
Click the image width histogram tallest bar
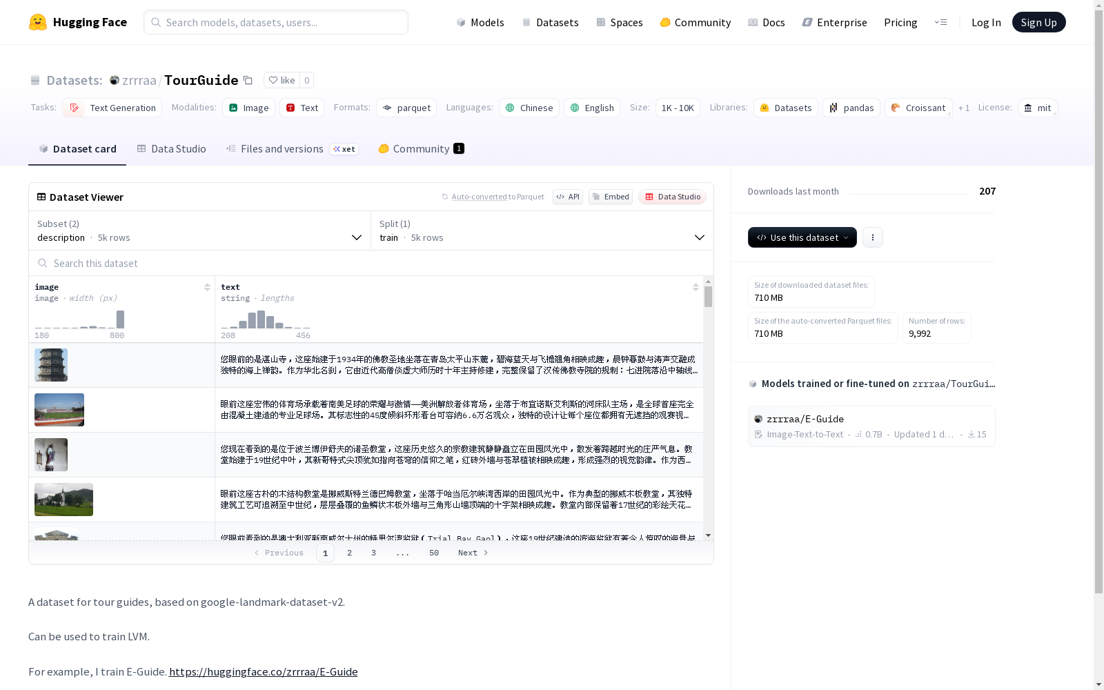[121, 319]
